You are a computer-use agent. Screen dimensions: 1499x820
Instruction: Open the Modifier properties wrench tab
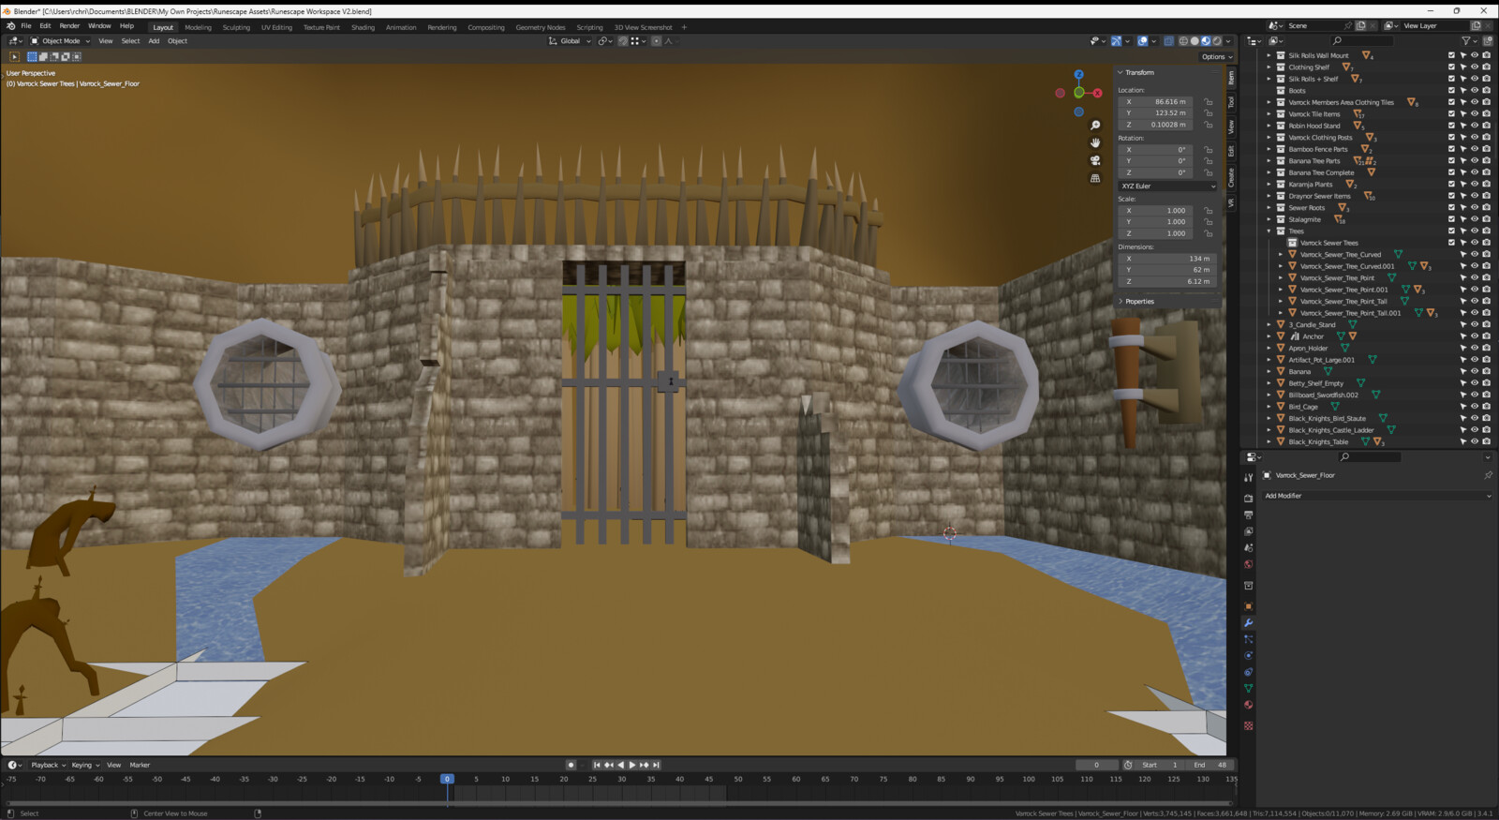(x=1248, y=623)
